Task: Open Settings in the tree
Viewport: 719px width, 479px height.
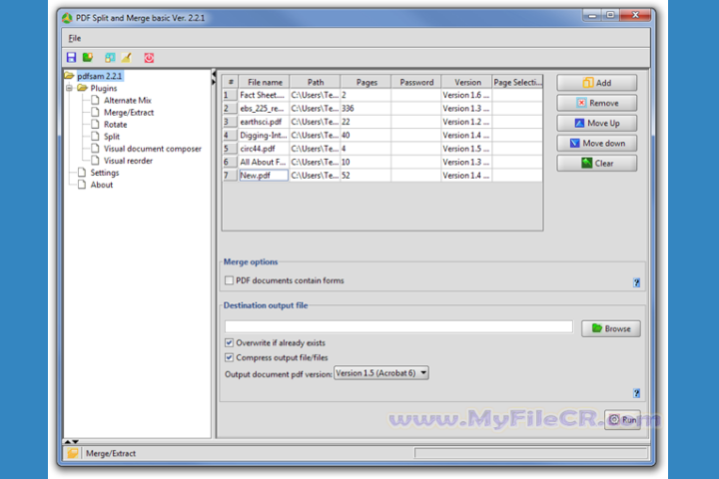Action: point(105,173)
